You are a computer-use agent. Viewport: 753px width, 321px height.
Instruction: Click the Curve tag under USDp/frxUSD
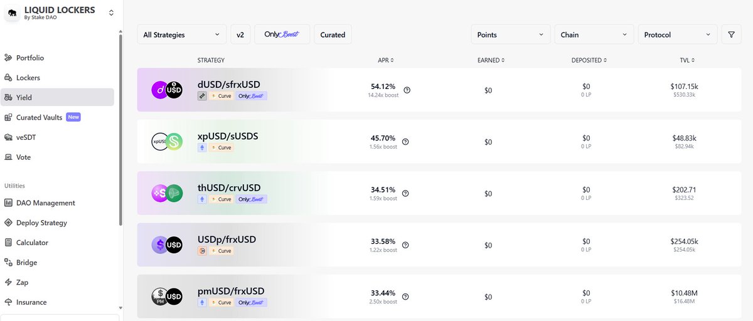click(x=222, y=251)
